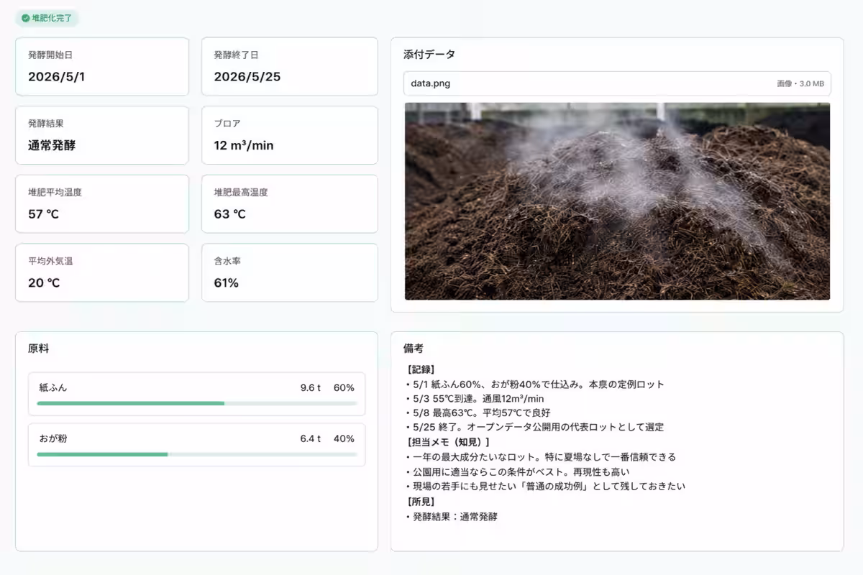Image resolution: width=863 pixels, height=575 pixels.
Task: Click the おが粉 material row
Action: [x=196, y=444]
